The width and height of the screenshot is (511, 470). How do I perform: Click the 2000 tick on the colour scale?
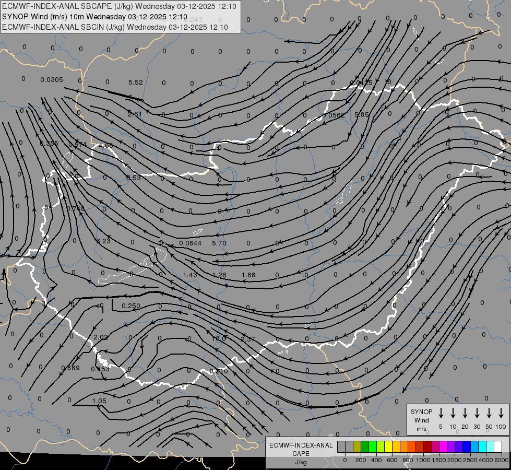454,460
